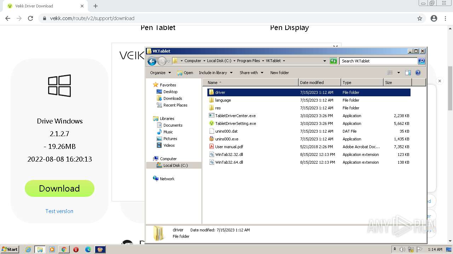
Task: Click the search magnifier in VKTablet
Action: tap(421, 61)
